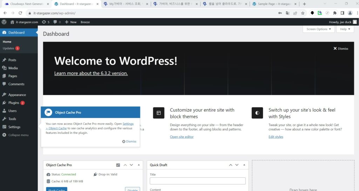Click the Open site editor link
This screenshot has width=359, height=191.
point(182,137)
